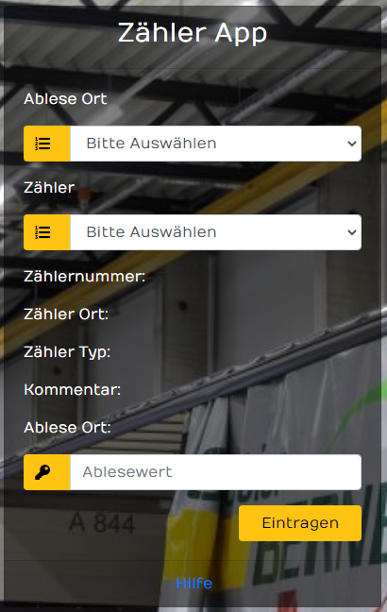This screenshot has width=387, height=612.
Task: Click the Zähler field label
Action: 49,188
